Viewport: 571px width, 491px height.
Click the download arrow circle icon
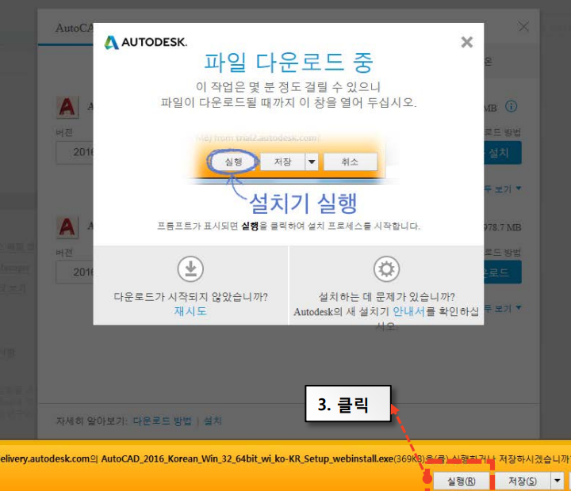click(190, 268)
